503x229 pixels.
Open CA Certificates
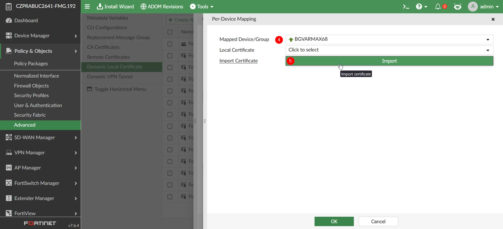click(x=103, y=47)
